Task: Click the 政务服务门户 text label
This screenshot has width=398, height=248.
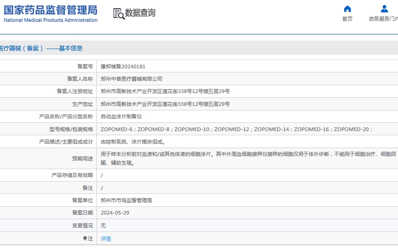Action: 383,19
